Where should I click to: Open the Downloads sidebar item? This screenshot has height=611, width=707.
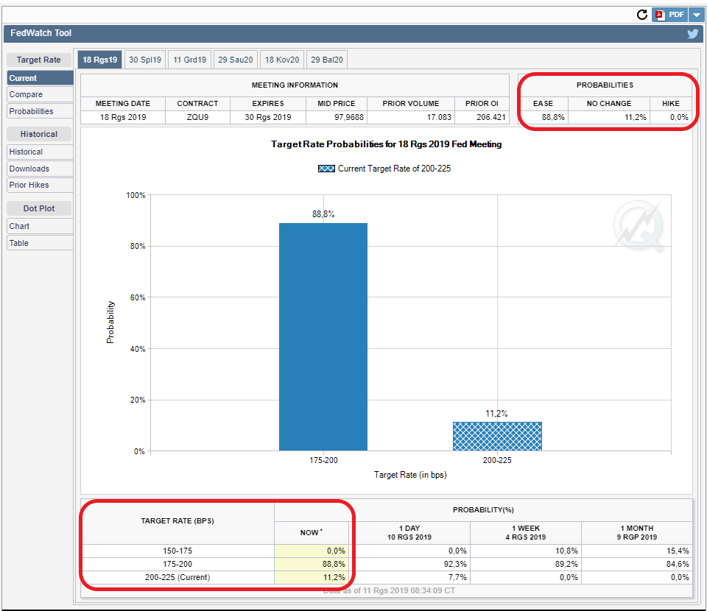pos(40,169)
